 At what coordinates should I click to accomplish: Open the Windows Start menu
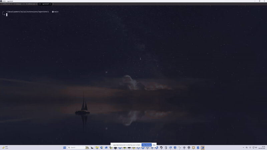64,147
